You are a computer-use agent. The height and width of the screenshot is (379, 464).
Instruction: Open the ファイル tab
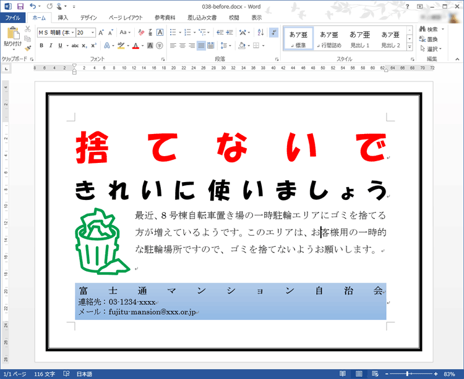[x=13, y=18]
